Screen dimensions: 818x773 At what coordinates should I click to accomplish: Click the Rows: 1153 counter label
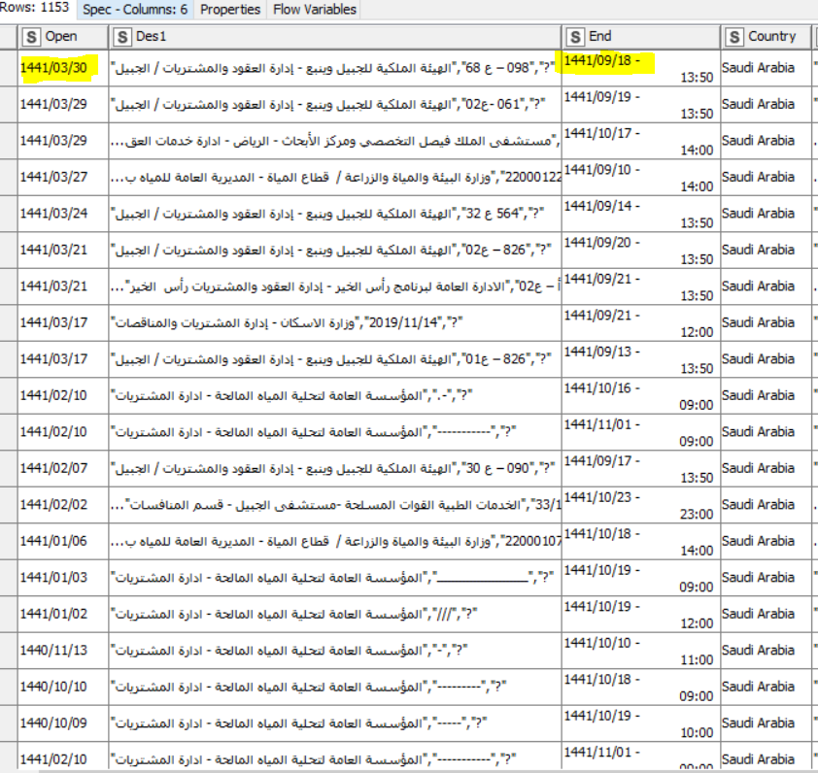point(35,6)
